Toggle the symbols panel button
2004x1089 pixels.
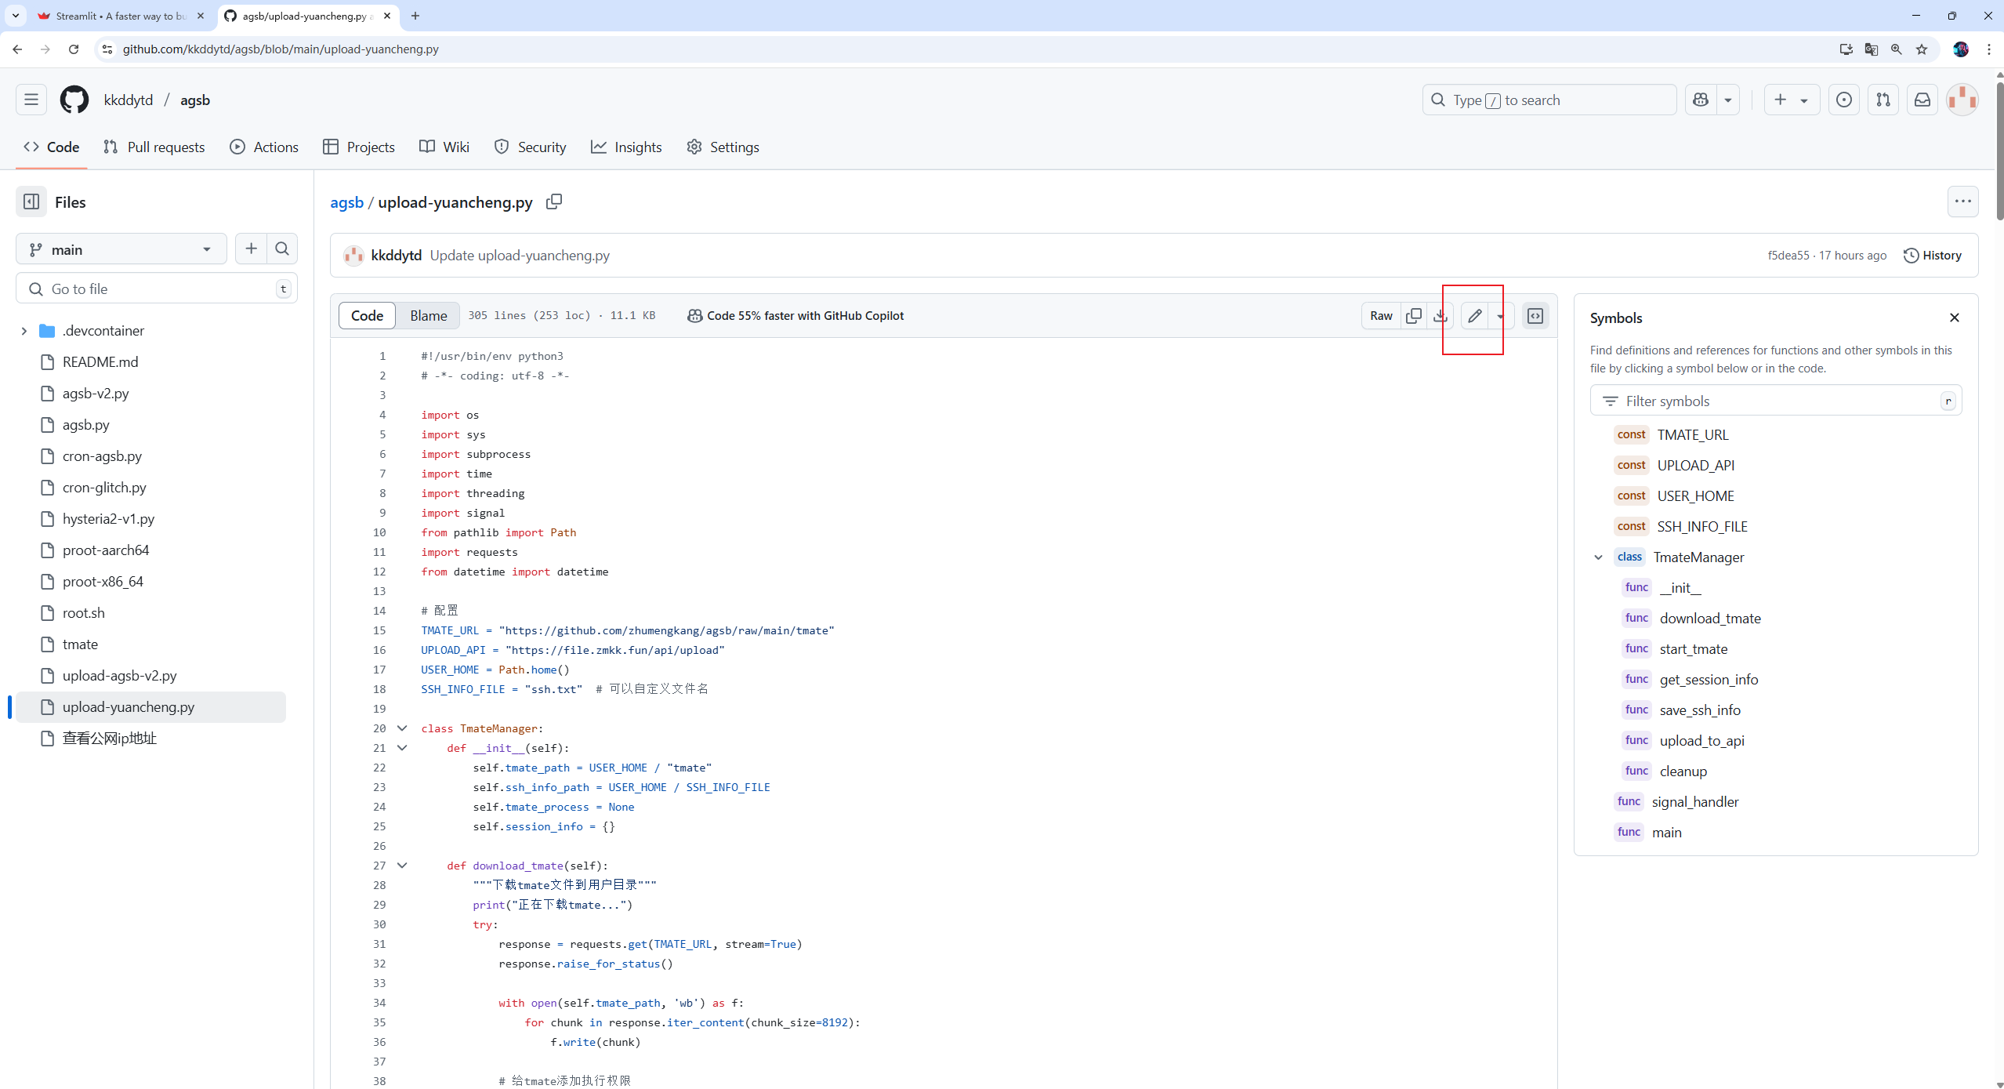1535,316
